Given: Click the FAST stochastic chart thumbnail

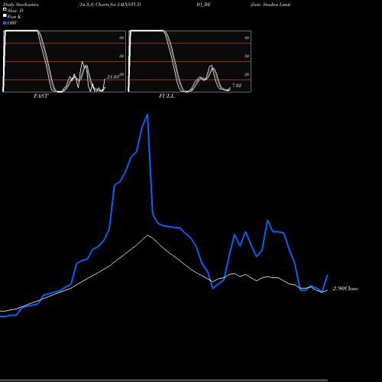Looking at the screenshot, I should pyautogui.click(x=64, y=61).
